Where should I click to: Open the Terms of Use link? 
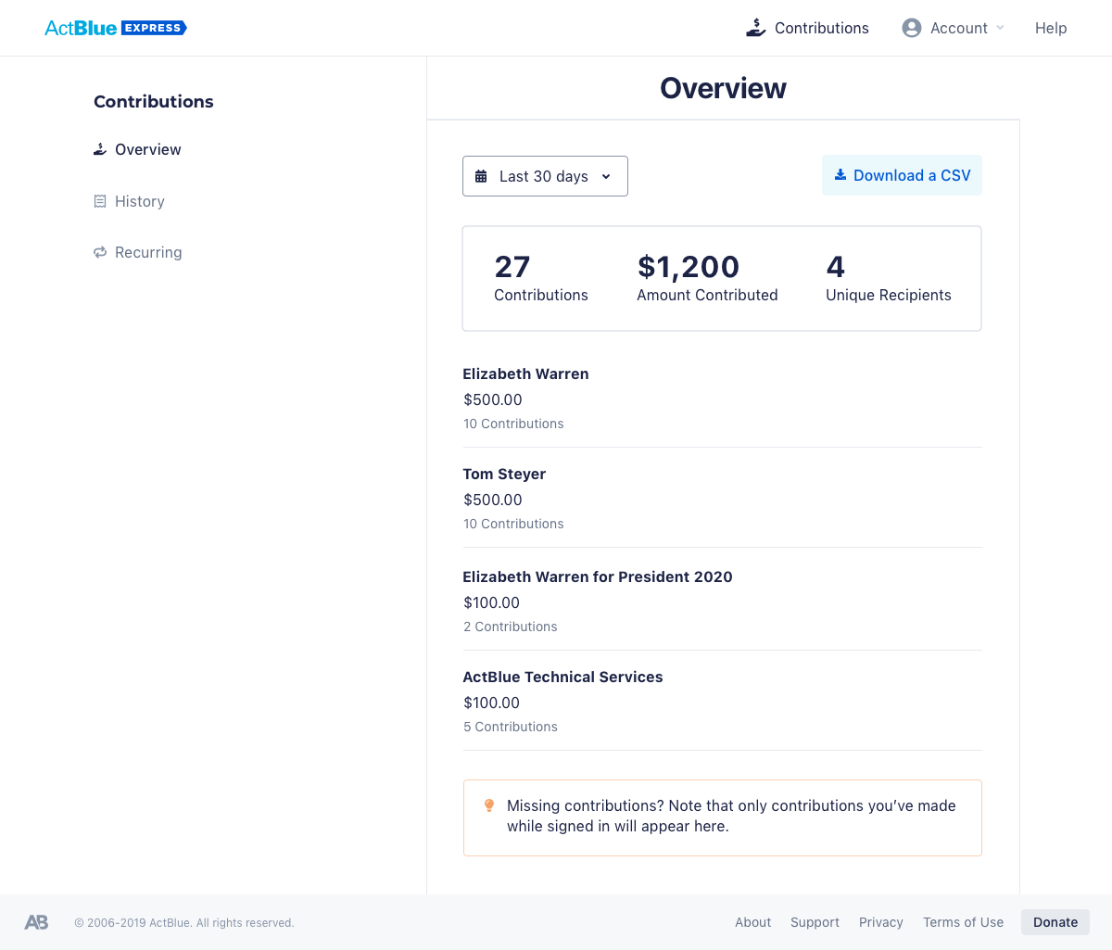click(963, 922)
